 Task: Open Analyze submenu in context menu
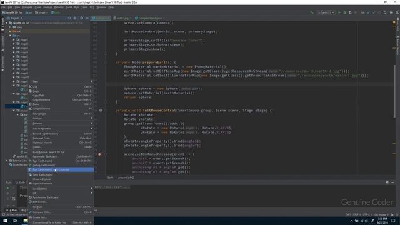coord(61,118)
